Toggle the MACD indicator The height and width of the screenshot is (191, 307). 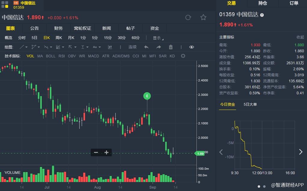93,56
